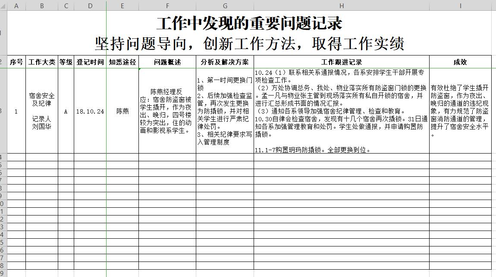This screenshot has width=496, height=277.
Task: Select the 知悉途径 header cell
Action: (x=122, y=62)
